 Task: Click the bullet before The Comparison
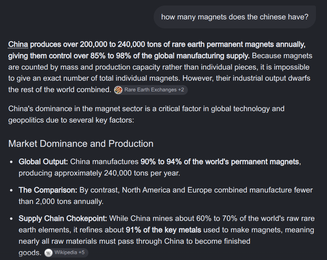point(11,190)
